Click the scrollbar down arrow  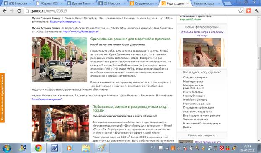[259, 141]
